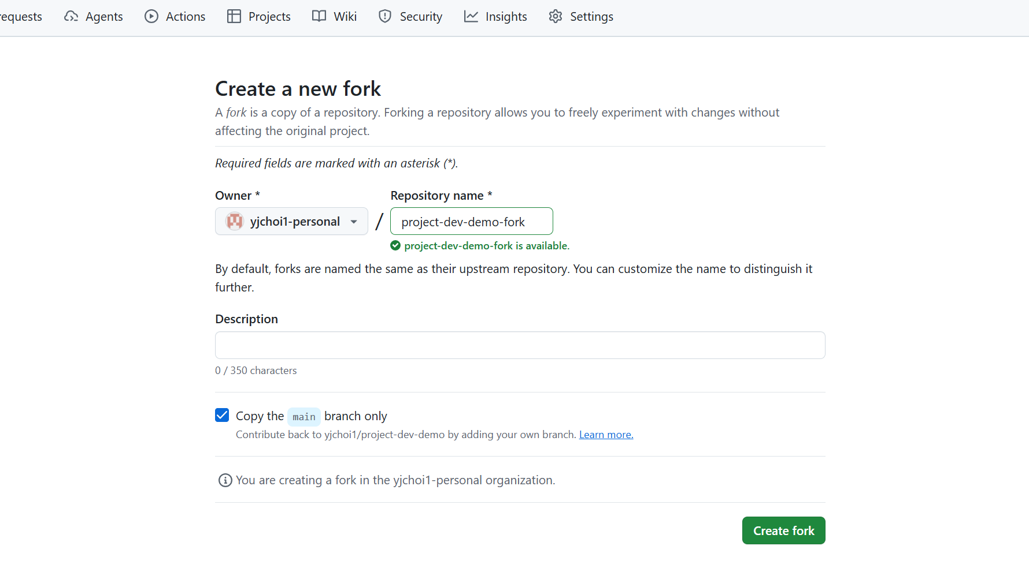Click the Create fork button
1029x572 pixels.
(x=783, y=530)
